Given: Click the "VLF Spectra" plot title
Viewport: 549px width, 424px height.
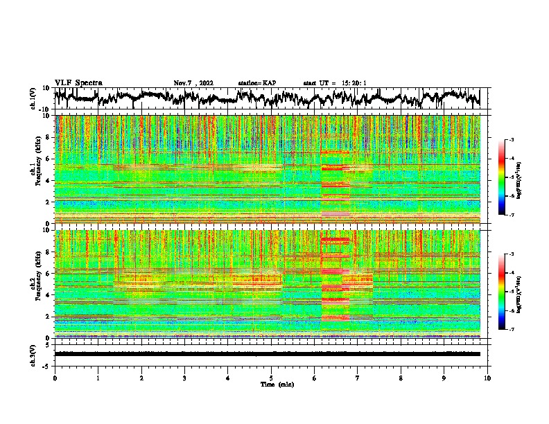Looking at the screenshot, I should (x=78, y=83).
